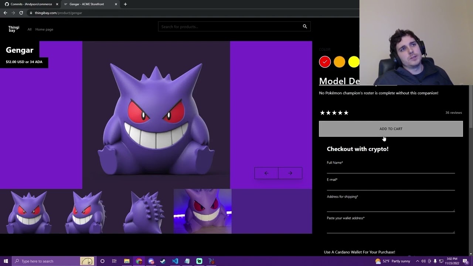Click the microphone tray icon

435,261
